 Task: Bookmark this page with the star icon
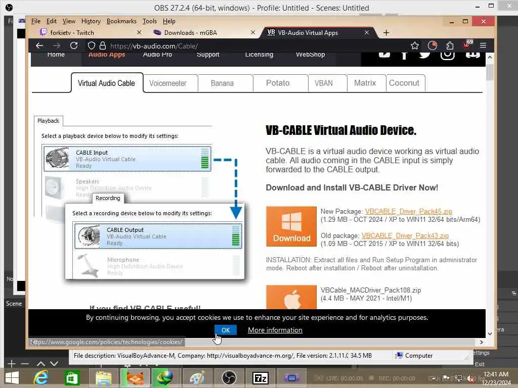click(415, 45)
